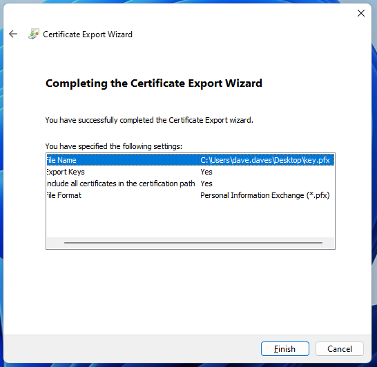Click the key.pfx file path value

tap(265, 160)
